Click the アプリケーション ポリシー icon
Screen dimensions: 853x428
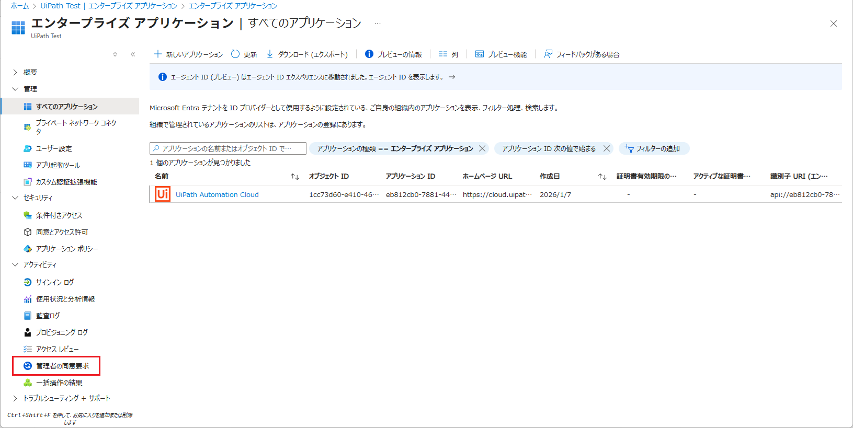pos(28,249)
